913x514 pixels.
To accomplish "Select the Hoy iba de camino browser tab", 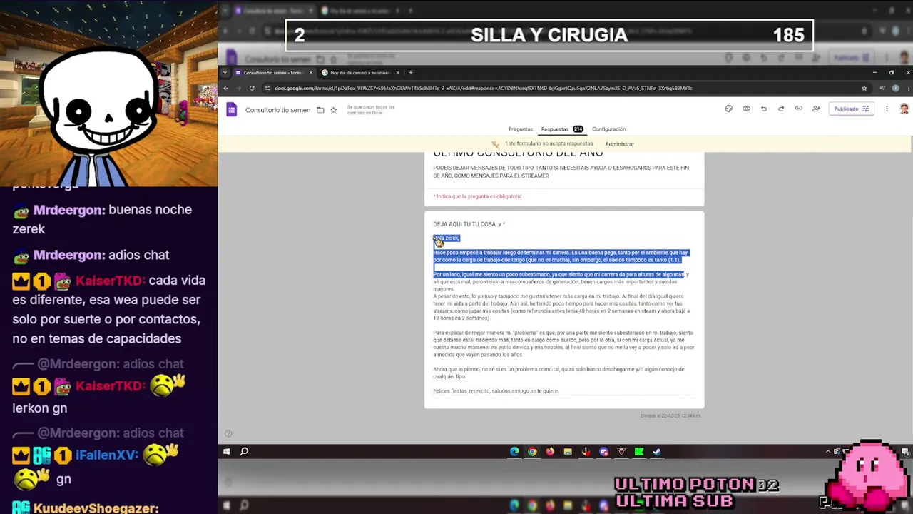I will point(360,73).
